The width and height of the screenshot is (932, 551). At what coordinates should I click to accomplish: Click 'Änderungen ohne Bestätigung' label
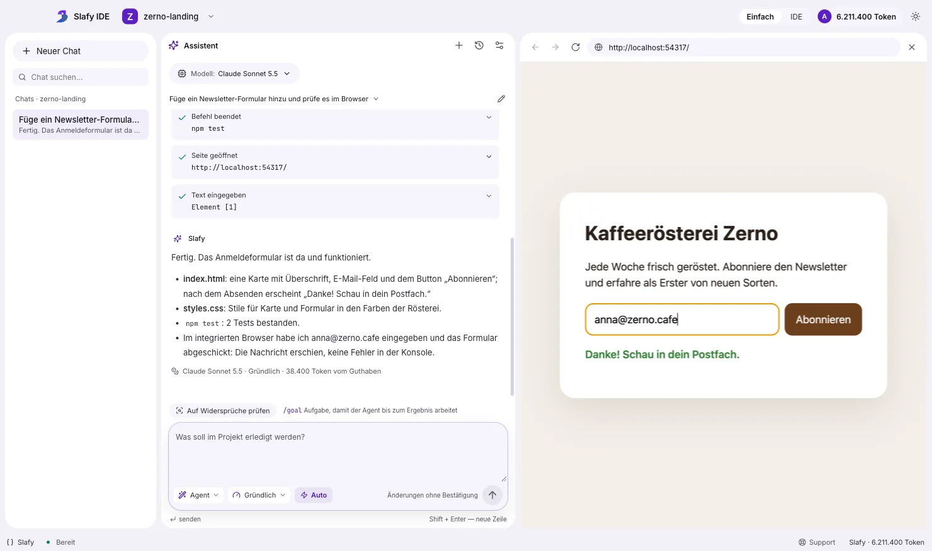(433, 495)
